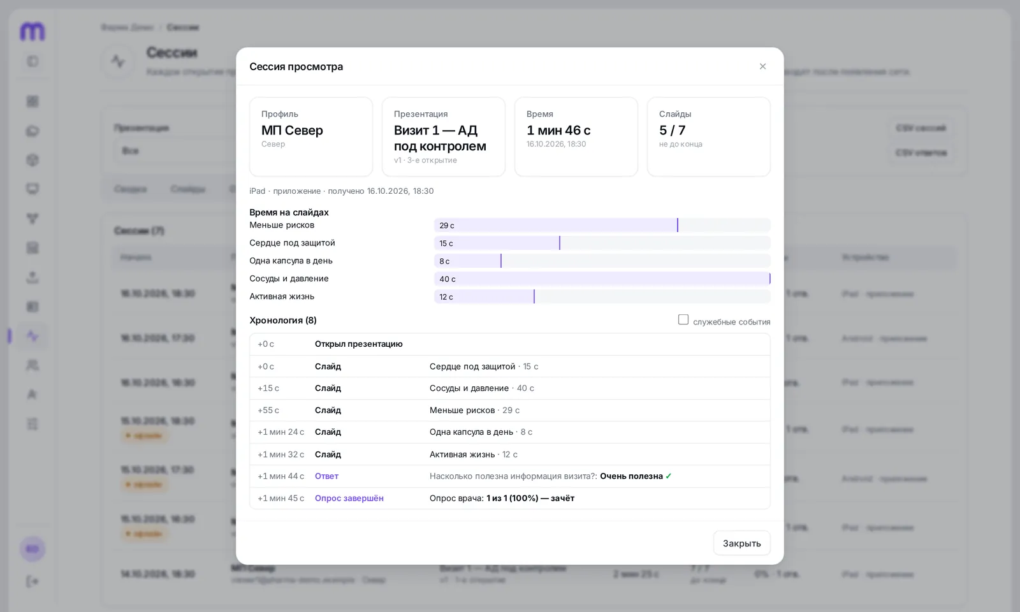
Task: Click the Опрос завершён event label
Action: click(349, 499)
